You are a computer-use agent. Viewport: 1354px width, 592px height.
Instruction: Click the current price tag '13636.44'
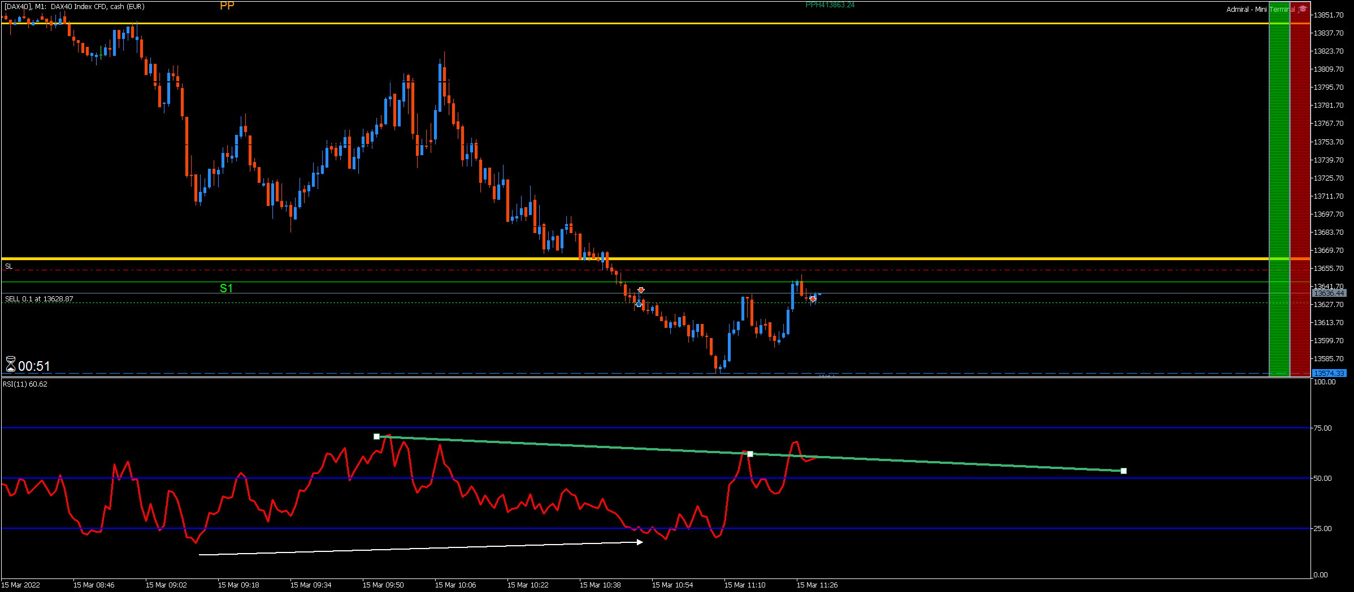[x=1329, y=293]
